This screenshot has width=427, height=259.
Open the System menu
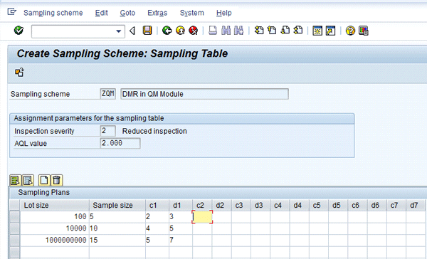pyautogui.click(x=191, y=13)
